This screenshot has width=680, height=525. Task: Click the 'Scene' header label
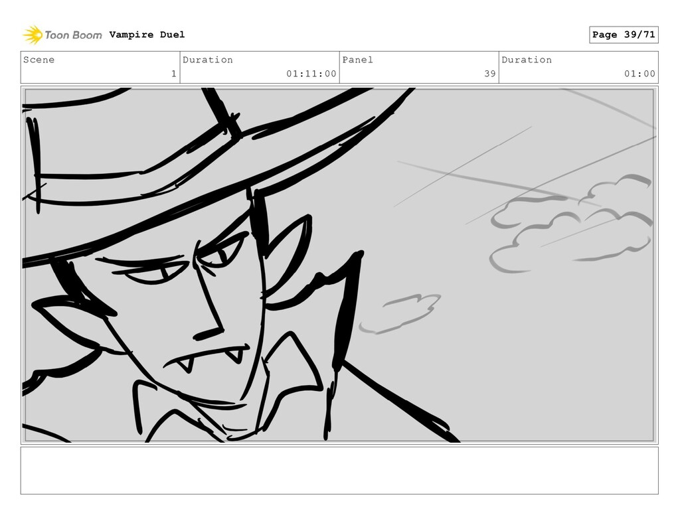tap(39, 60)
